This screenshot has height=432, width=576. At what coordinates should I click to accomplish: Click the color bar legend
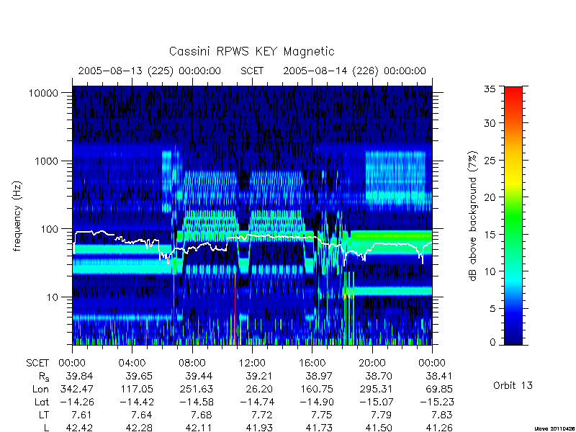click(513, 215)
